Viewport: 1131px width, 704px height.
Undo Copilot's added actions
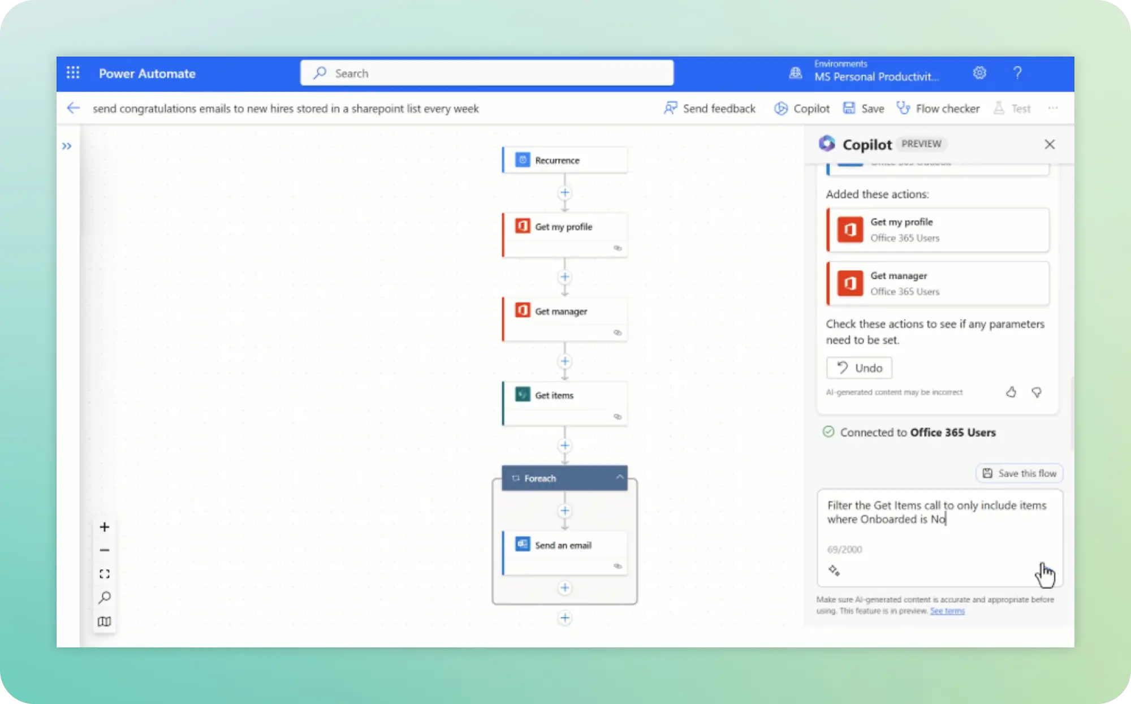click(860, 368)
